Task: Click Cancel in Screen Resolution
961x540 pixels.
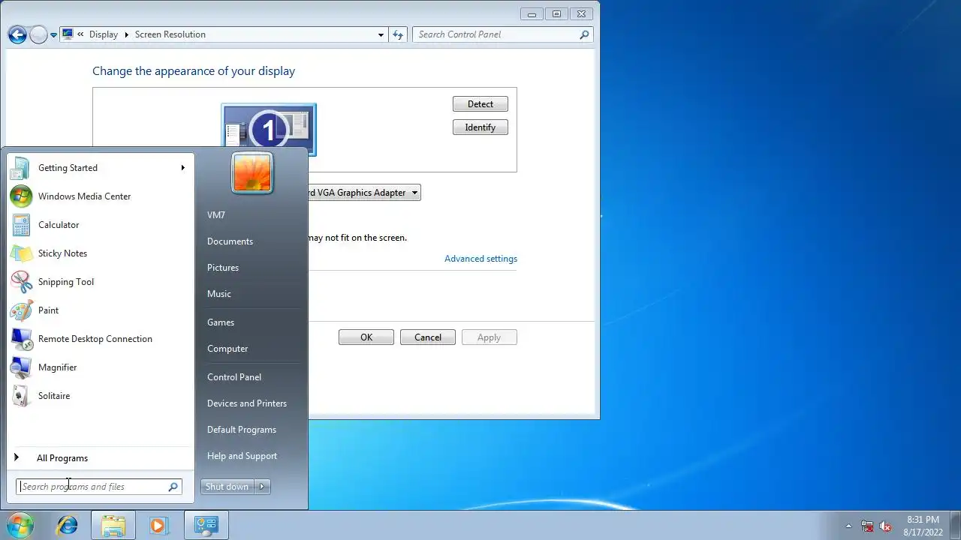Action: pos(428,337)
